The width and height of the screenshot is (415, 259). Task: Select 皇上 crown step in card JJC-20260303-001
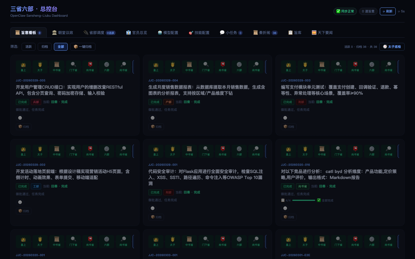point(156,241)
